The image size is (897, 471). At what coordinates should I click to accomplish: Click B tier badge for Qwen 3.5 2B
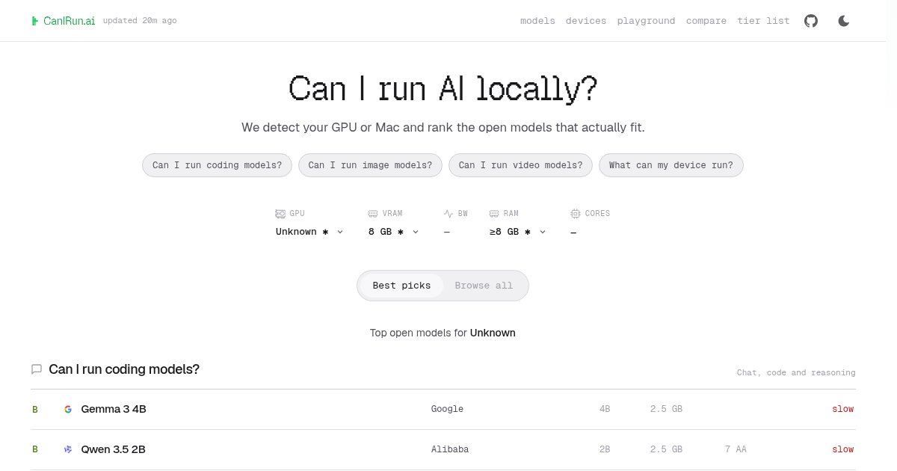[34, 449]
